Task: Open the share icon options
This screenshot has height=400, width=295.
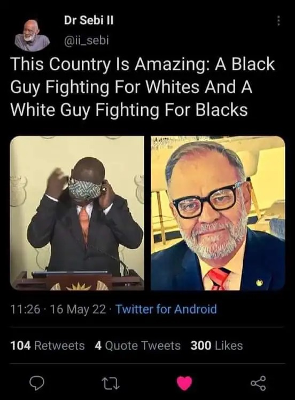Action: 258,383
